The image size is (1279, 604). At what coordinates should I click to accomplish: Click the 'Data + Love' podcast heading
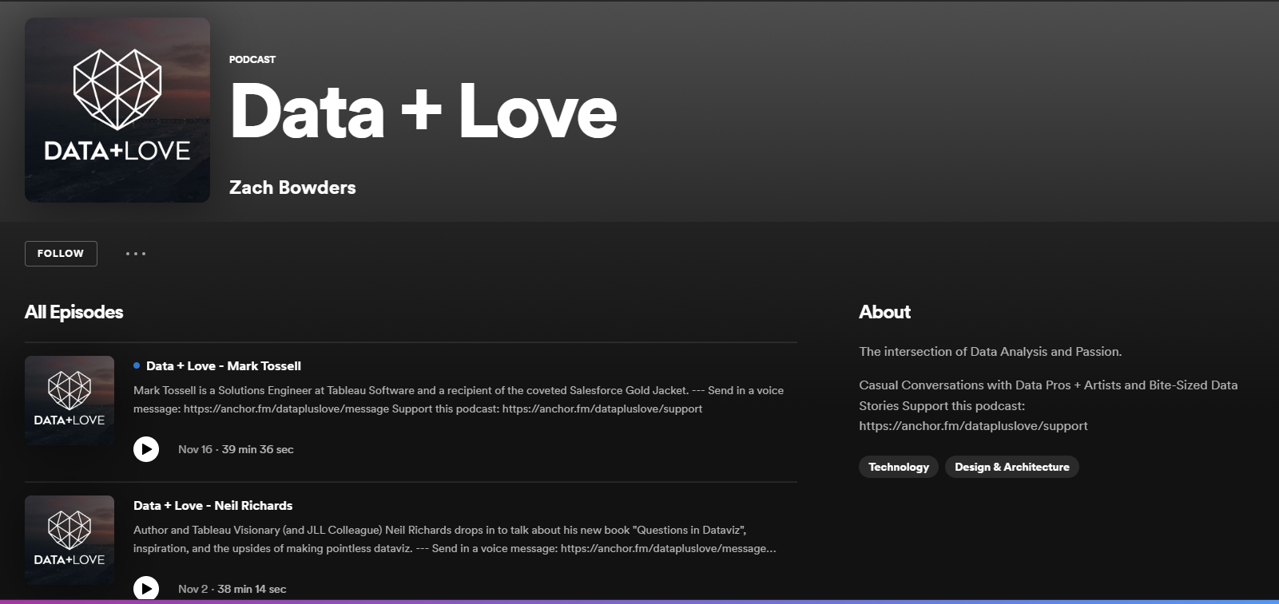tap(423, 112)
